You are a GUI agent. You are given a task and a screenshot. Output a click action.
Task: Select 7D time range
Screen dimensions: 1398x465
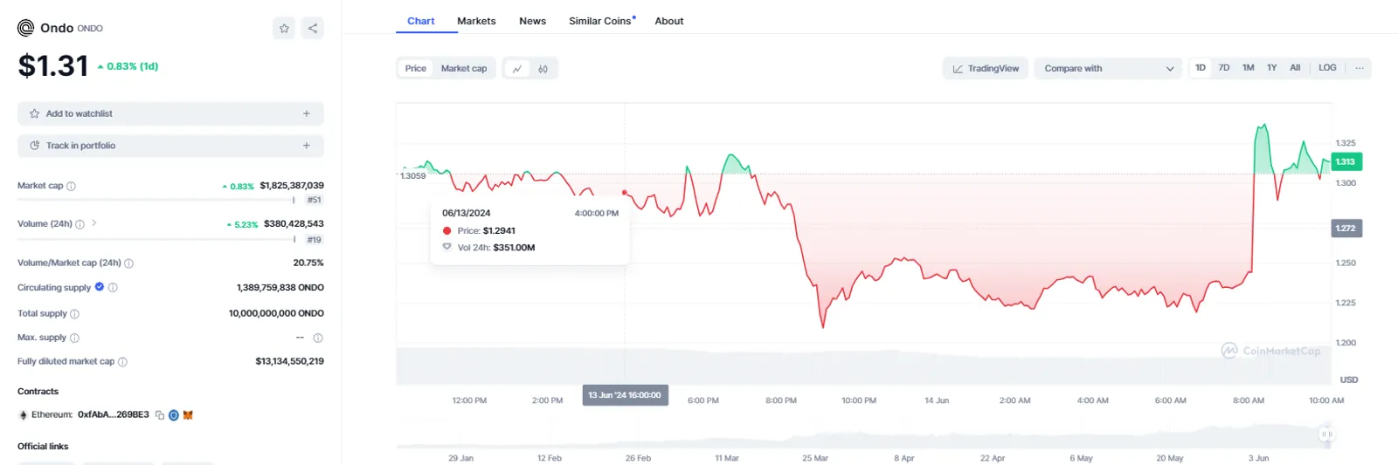pos(1224,67)
